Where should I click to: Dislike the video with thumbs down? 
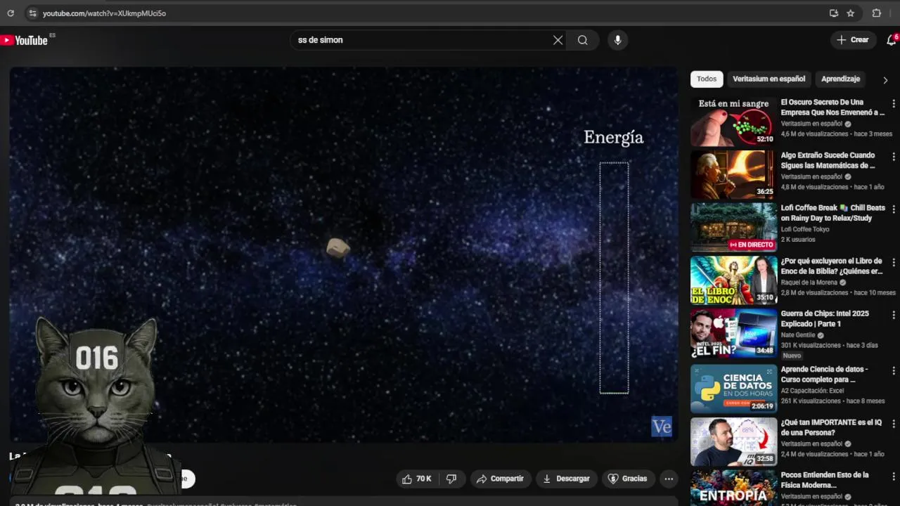pyautogui.click(x=451, y=479)
